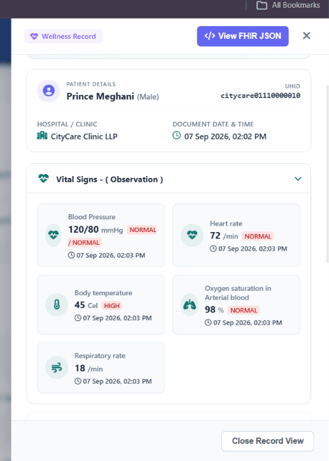The width and height of the screenshot is (329, 461).
Task: Click the Heart rate heart icon
Action: [192, 235]
